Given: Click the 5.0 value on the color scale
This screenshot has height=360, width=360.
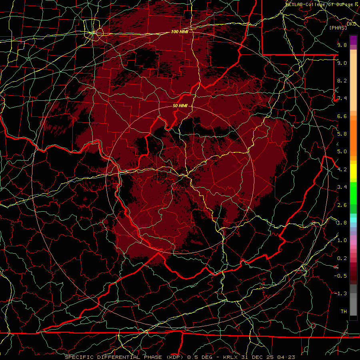Looking at the screenshot, I should pyautogui.click(x=342, y=152).
